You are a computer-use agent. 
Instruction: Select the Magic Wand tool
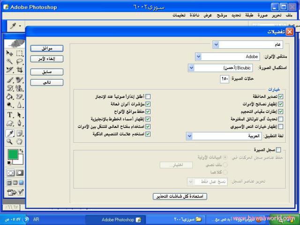click(9, 61)
